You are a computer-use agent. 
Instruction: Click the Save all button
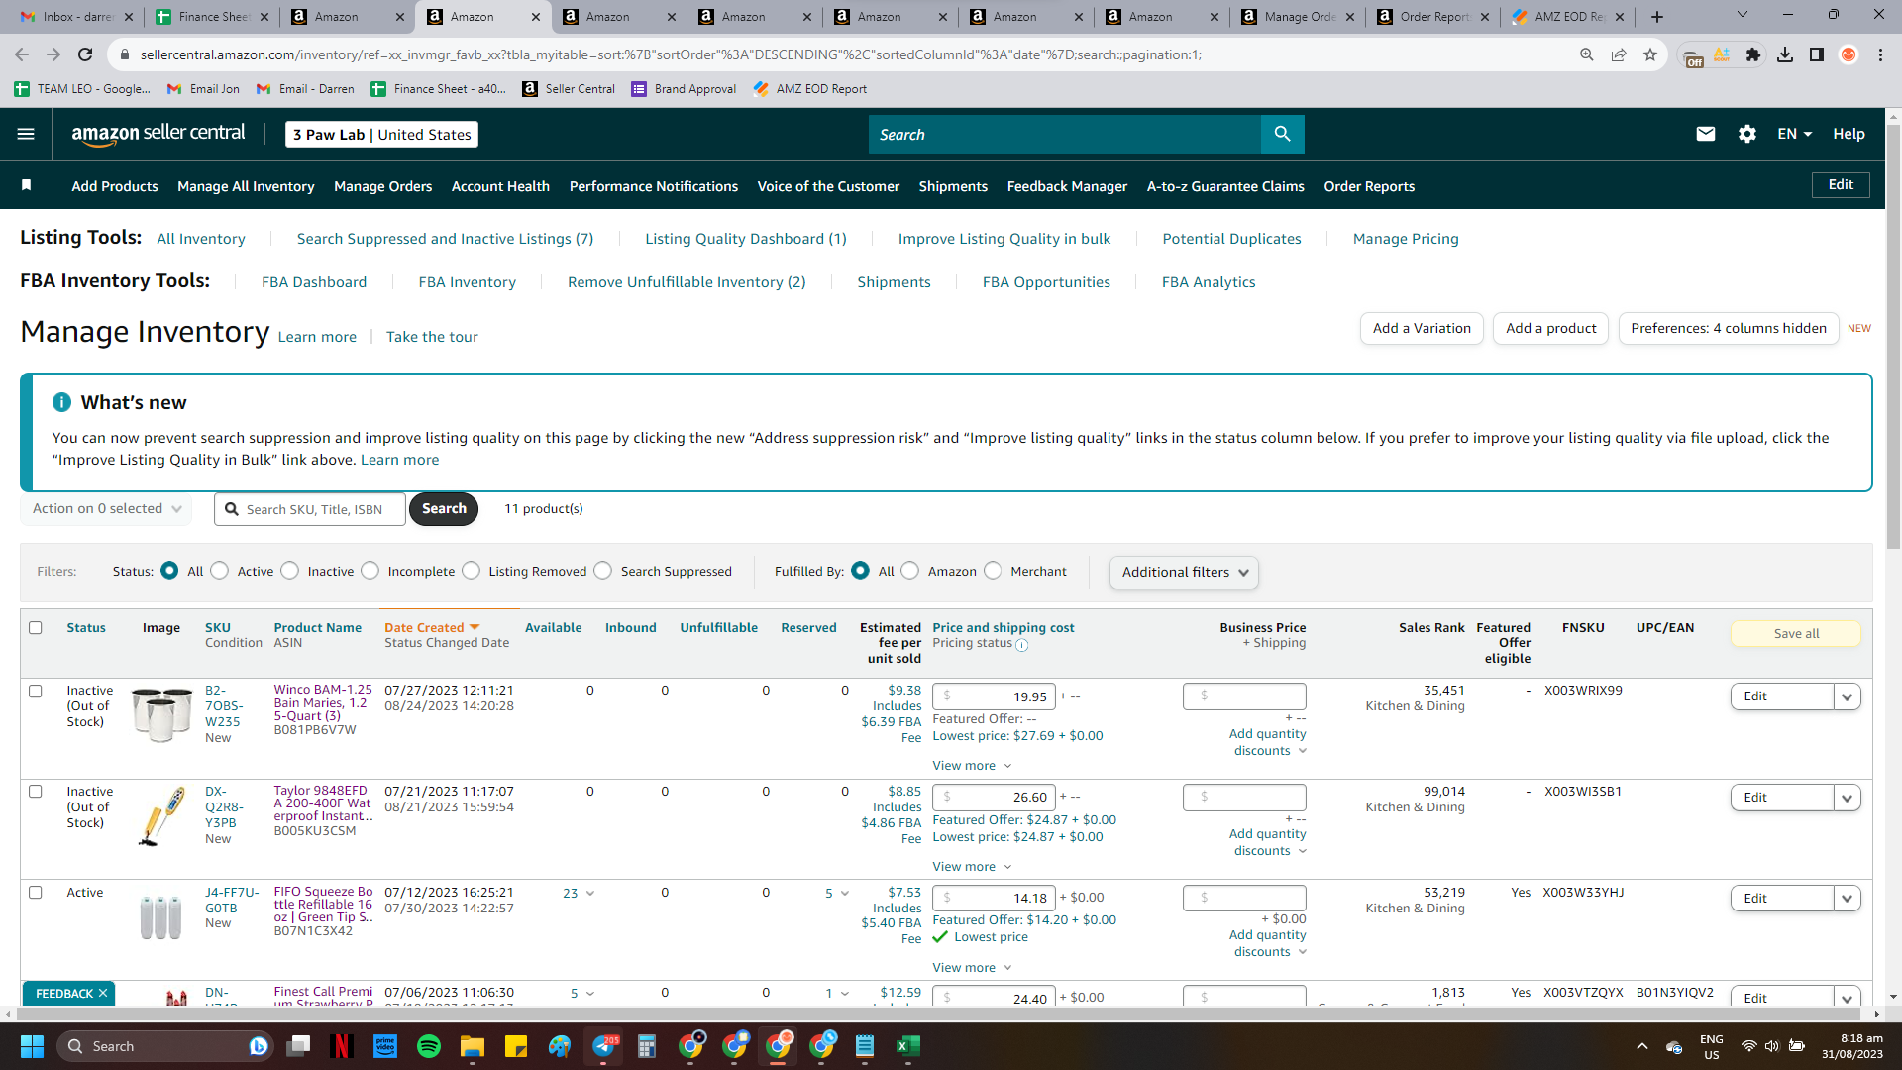[1796, 634]
